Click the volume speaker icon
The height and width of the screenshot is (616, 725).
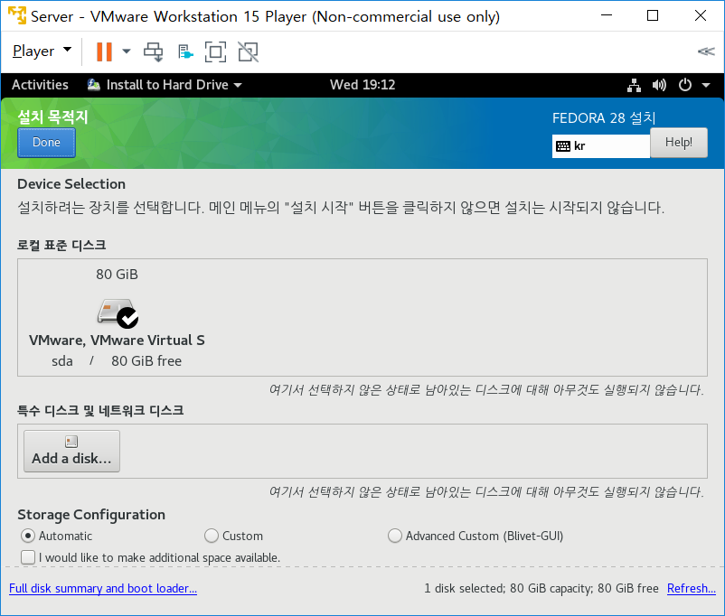tap(659, 85)
